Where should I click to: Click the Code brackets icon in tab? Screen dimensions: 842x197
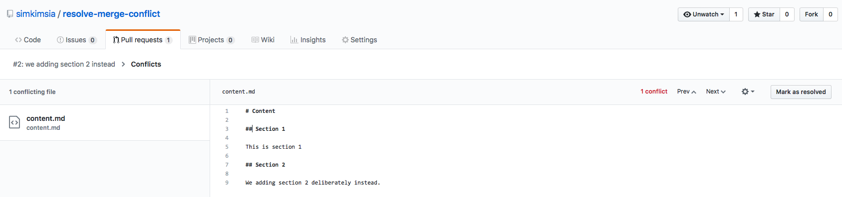click(18, 40)
